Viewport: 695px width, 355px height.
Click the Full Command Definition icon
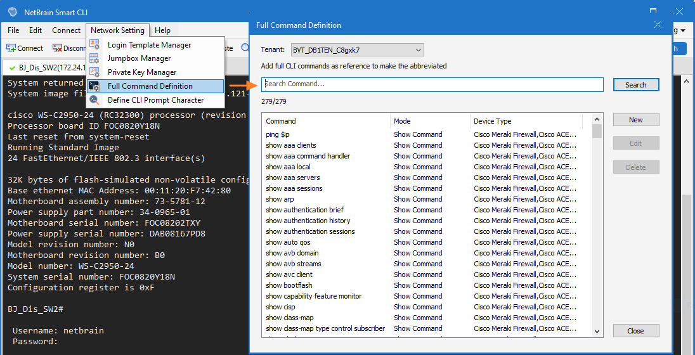click(94, 86)
